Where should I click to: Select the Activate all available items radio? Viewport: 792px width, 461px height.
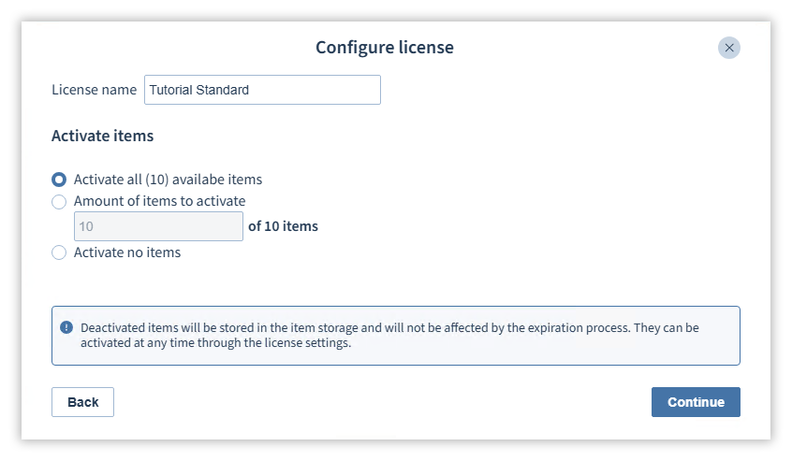(59, 180)
